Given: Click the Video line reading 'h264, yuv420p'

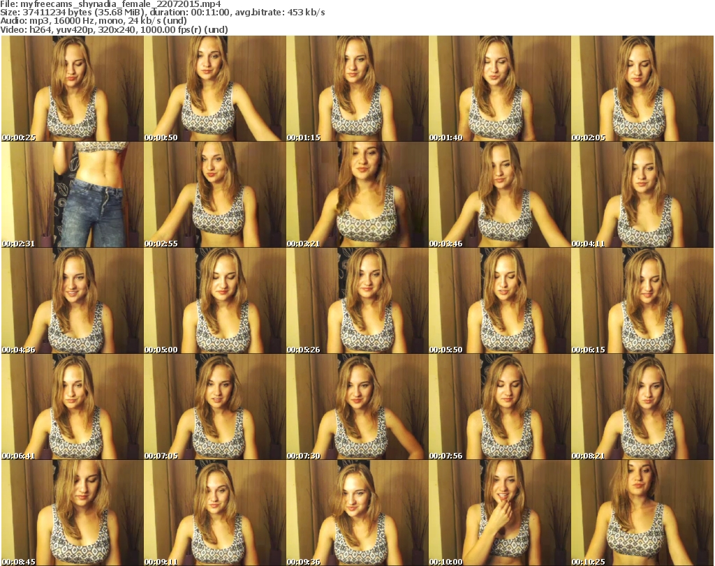Looking at the screenshot, I should tap(114, 29).
